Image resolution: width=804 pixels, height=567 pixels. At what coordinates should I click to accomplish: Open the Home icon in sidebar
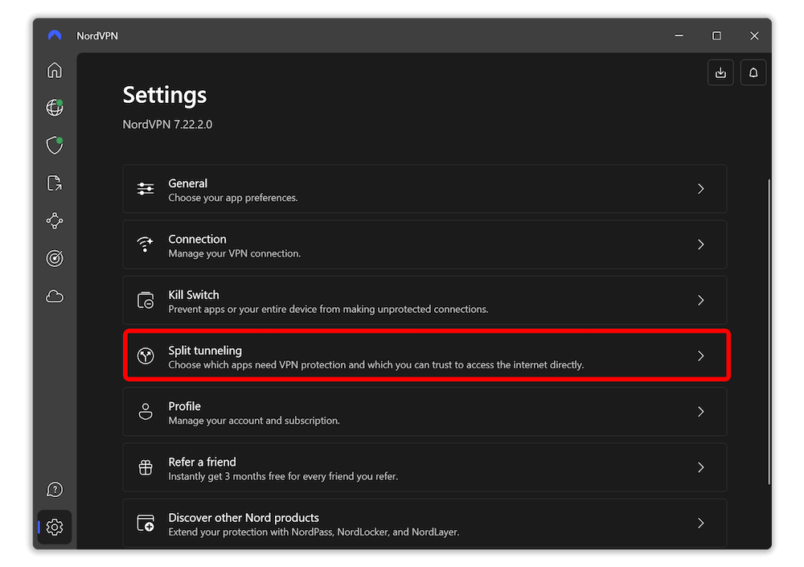click(55, 70)
